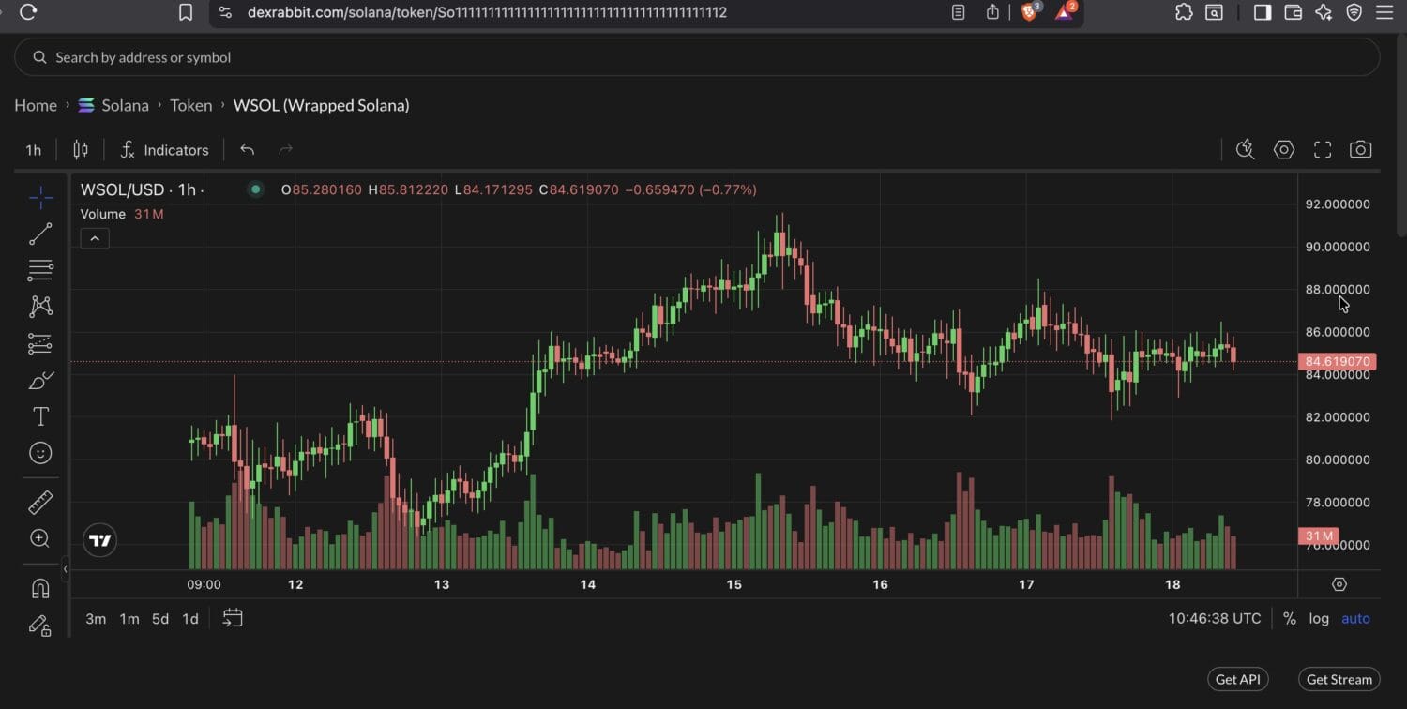1407x709 pixels.
Task: Click the zoom in magnifier tool
Action: click(40, 538)
